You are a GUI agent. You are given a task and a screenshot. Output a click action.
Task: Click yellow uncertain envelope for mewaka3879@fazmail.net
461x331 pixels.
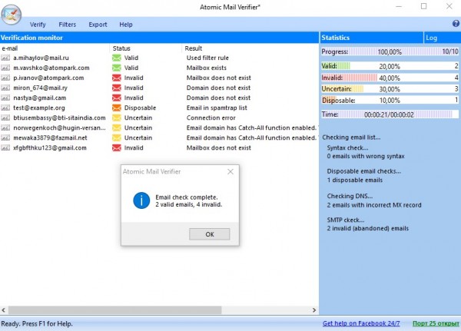coord(117,138)
